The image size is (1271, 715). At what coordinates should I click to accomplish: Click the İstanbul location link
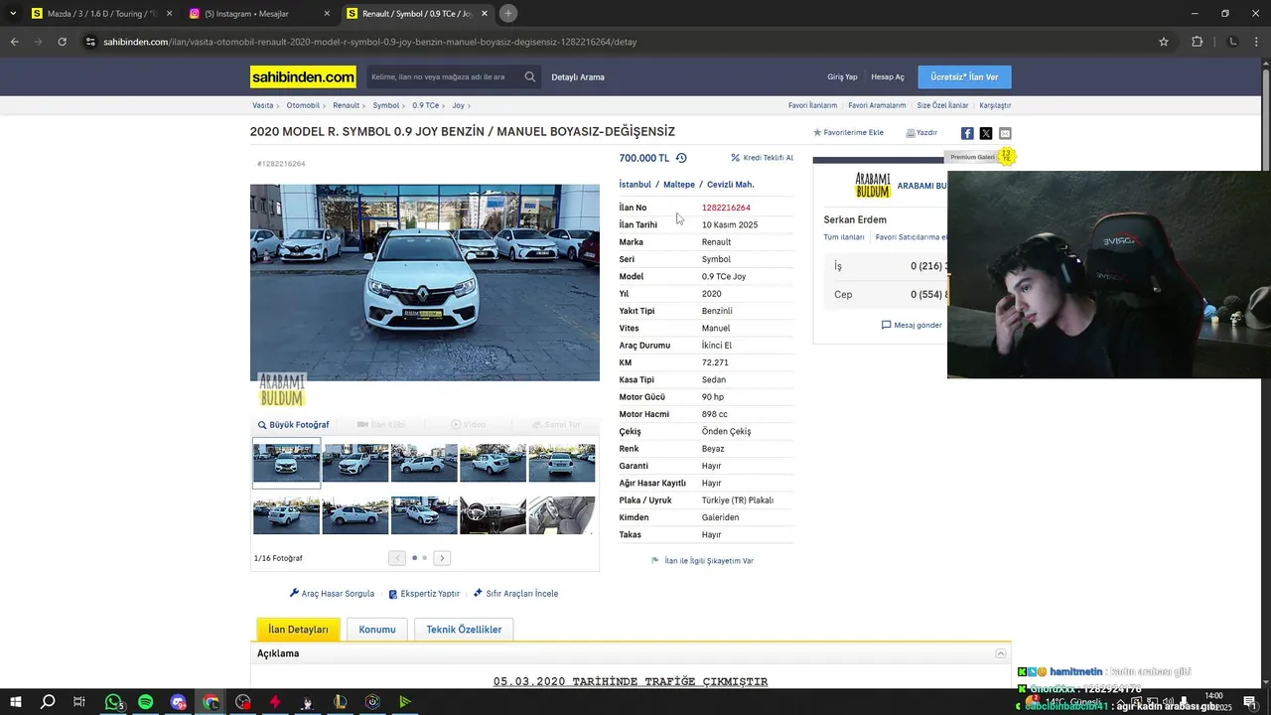coord(635,185)
